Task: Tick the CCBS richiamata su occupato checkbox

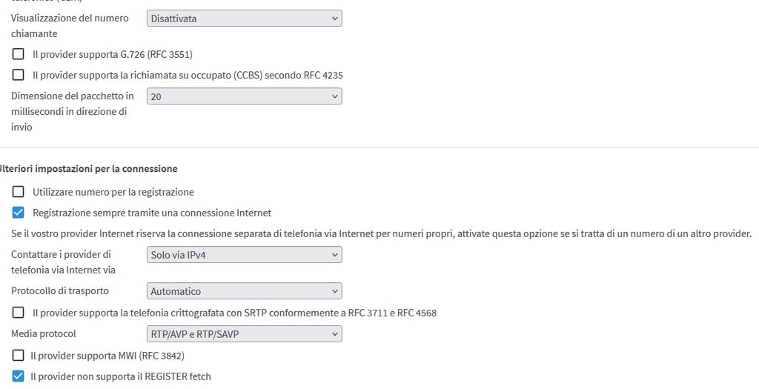Action: (x=19, y=75)
